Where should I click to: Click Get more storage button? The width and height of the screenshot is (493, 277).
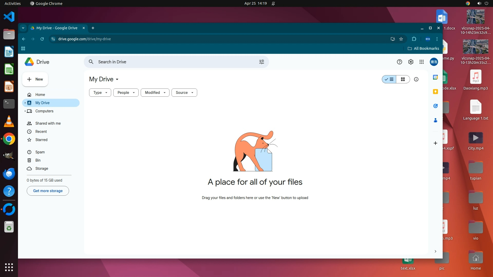[x=48, y=191]
